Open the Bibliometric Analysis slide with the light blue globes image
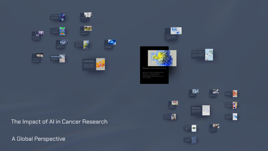Image resolution: width=268 pixels, height=151 pixels. tap(202, 55)
